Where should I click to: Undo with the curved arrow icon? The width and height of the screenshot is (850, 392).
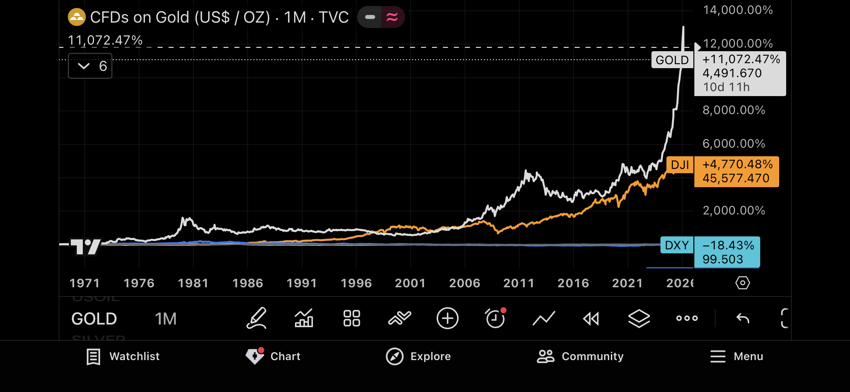[x=743, y=318]
